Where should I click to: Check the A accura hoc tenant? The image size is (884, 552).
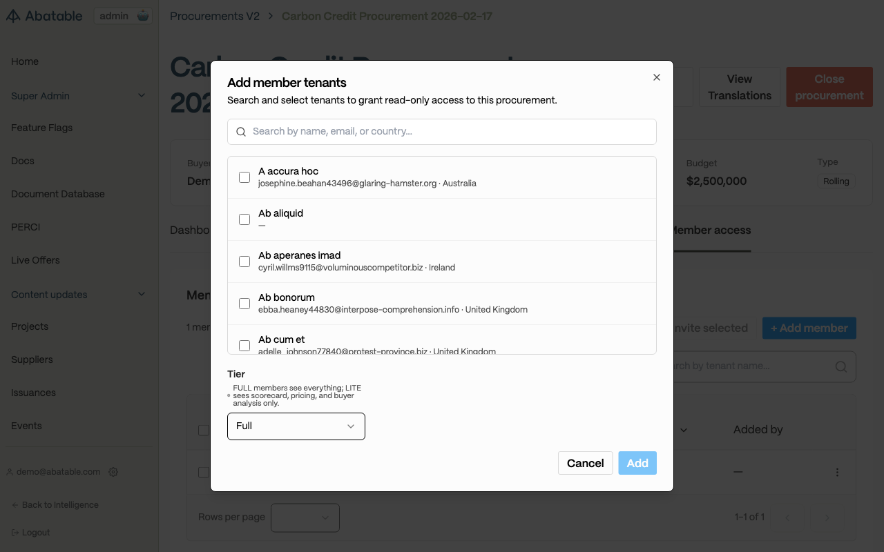pos(244,177)
